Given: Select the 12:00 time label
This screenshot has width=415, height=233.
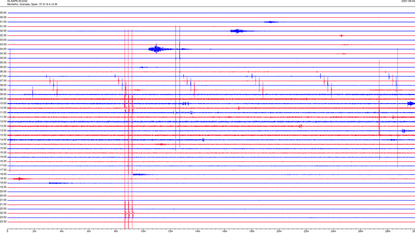Looking at the screenshot, I should (x=3, y=122).
